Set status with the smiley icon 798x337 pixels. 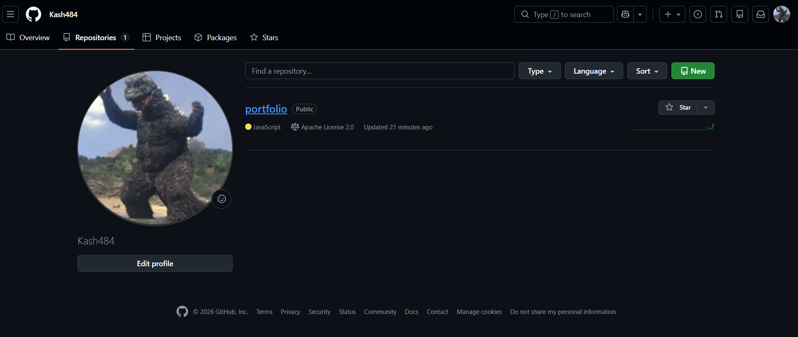tap(222, 199)
